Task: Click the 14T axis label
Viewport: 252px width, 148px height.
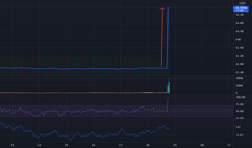Action: [238, 127]
